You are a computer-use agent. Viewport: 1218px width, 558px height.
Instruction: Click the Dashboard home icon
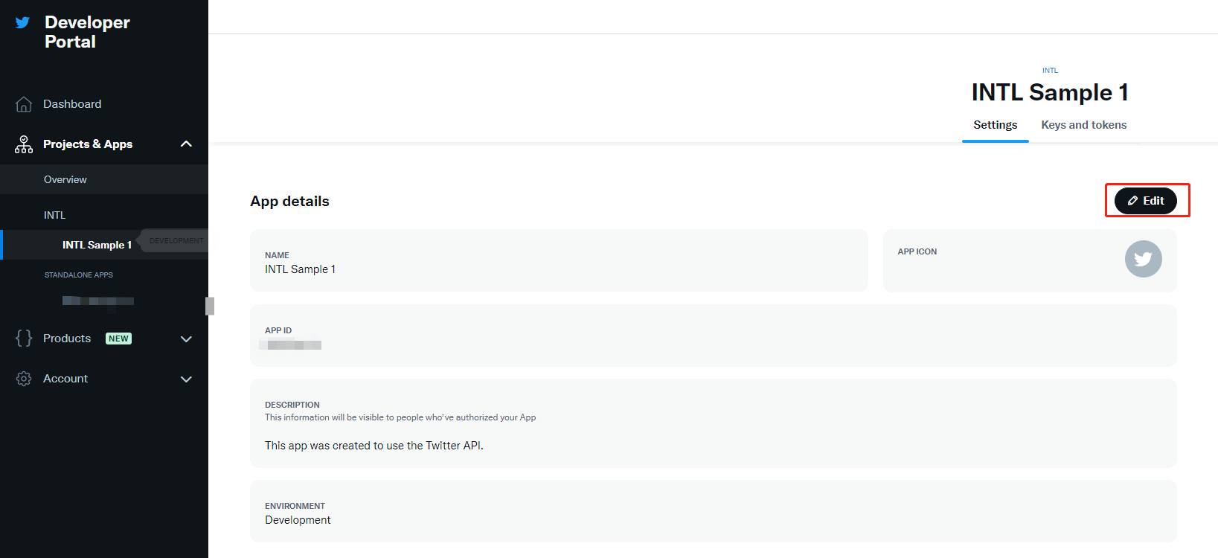[24, 104]
